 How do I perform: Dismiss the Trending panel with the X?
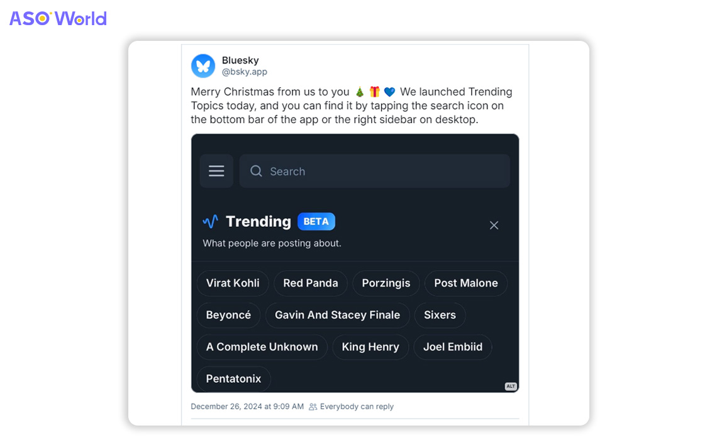494,225
